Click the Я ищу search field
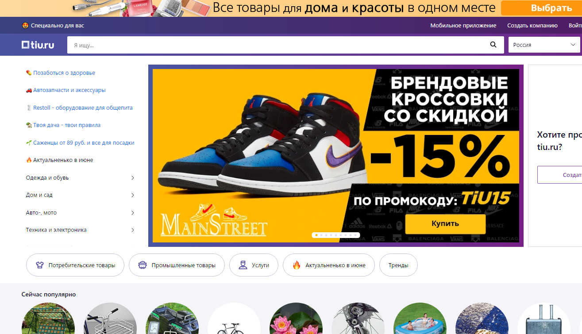The image size is (582, 334). coord(279,45)
